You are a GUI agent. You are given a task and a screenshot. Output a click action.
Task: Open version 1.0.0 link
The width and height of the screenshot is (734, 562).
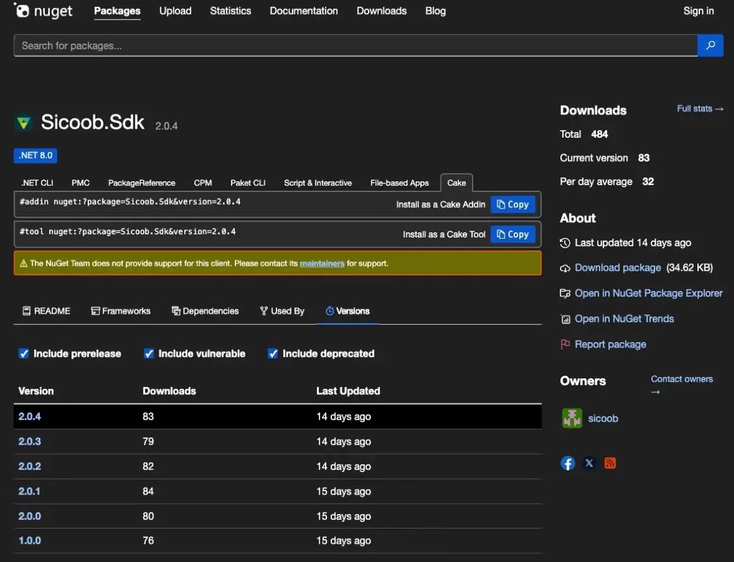[30, 541]
